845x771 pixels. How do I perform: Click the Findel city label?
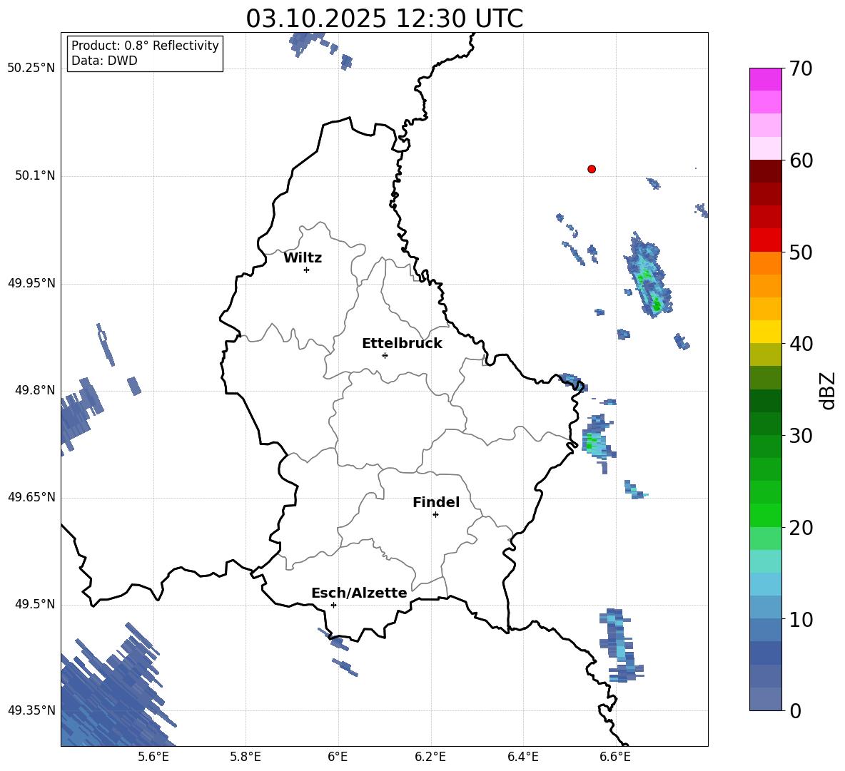[436, 502]
